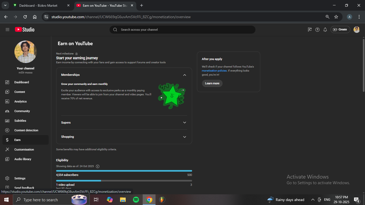The height and width of the screenshot is (205, 365).
Task: Open Customisation in the sidebar
Action: click(24, 149)
